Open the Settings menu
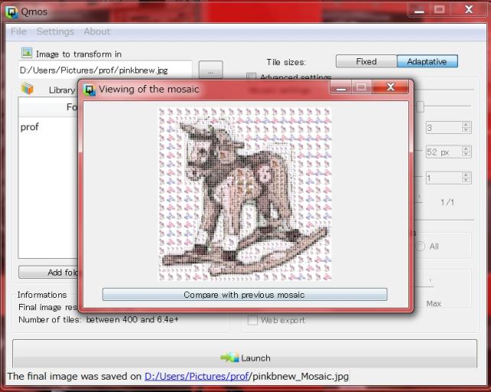 click(x=55, y=31)
